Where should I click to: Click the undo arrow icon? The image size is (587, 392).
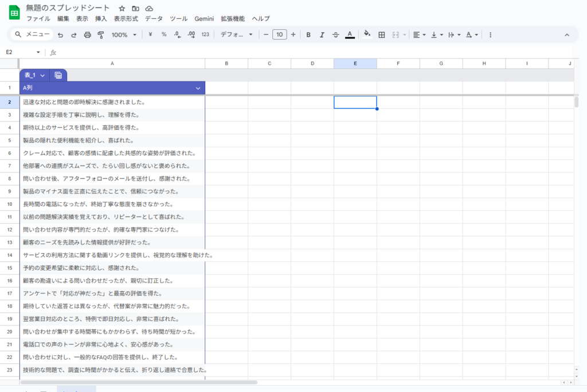pyautogui.click(x=60, y=35)
